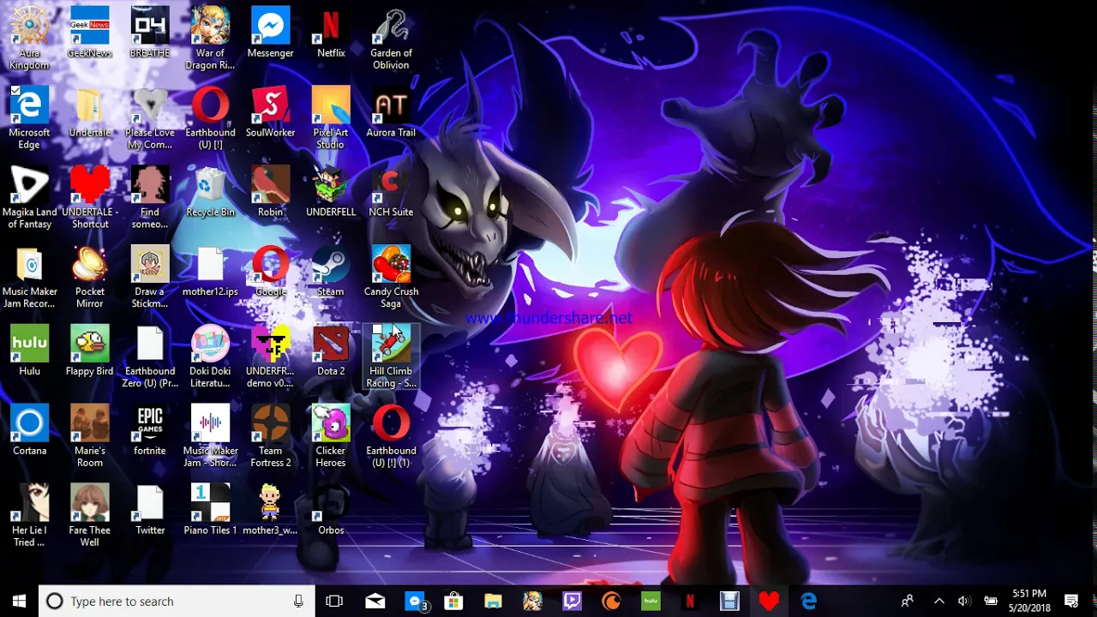Select Please Love My Computer icon

(x=150, y=117)
